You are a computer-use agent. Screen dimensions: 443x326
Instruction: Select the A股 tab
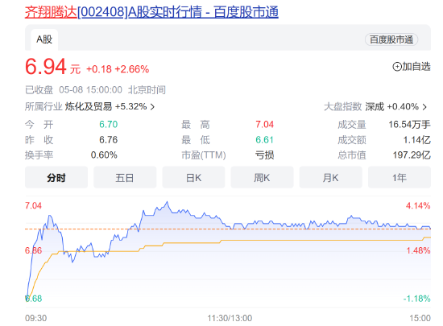pos(44,39)
